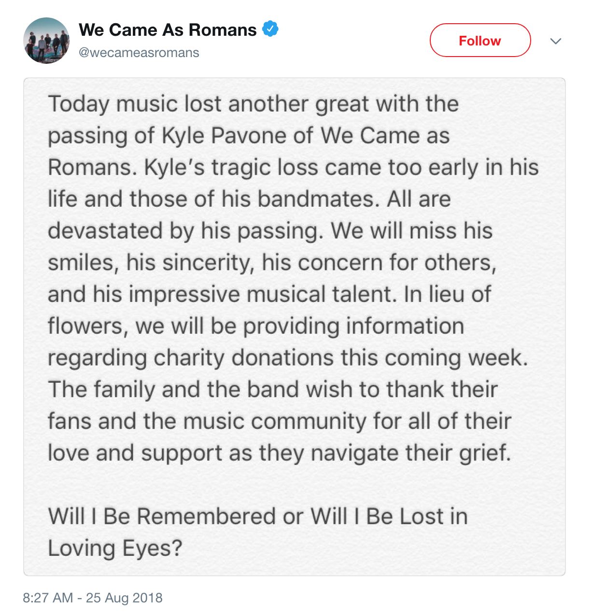Screen dimensions: 592x614
Task: Open the tweet timestamp 8:27 AM
Action: (x=48, y=598)
